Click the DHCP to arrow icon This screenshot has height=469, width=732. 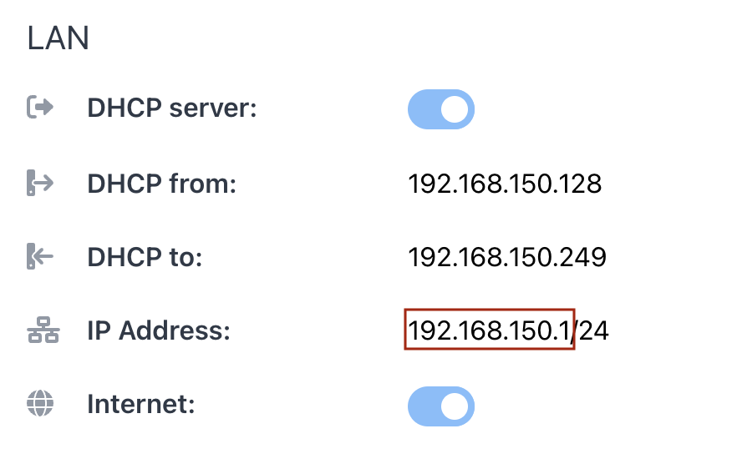(40, 256)
